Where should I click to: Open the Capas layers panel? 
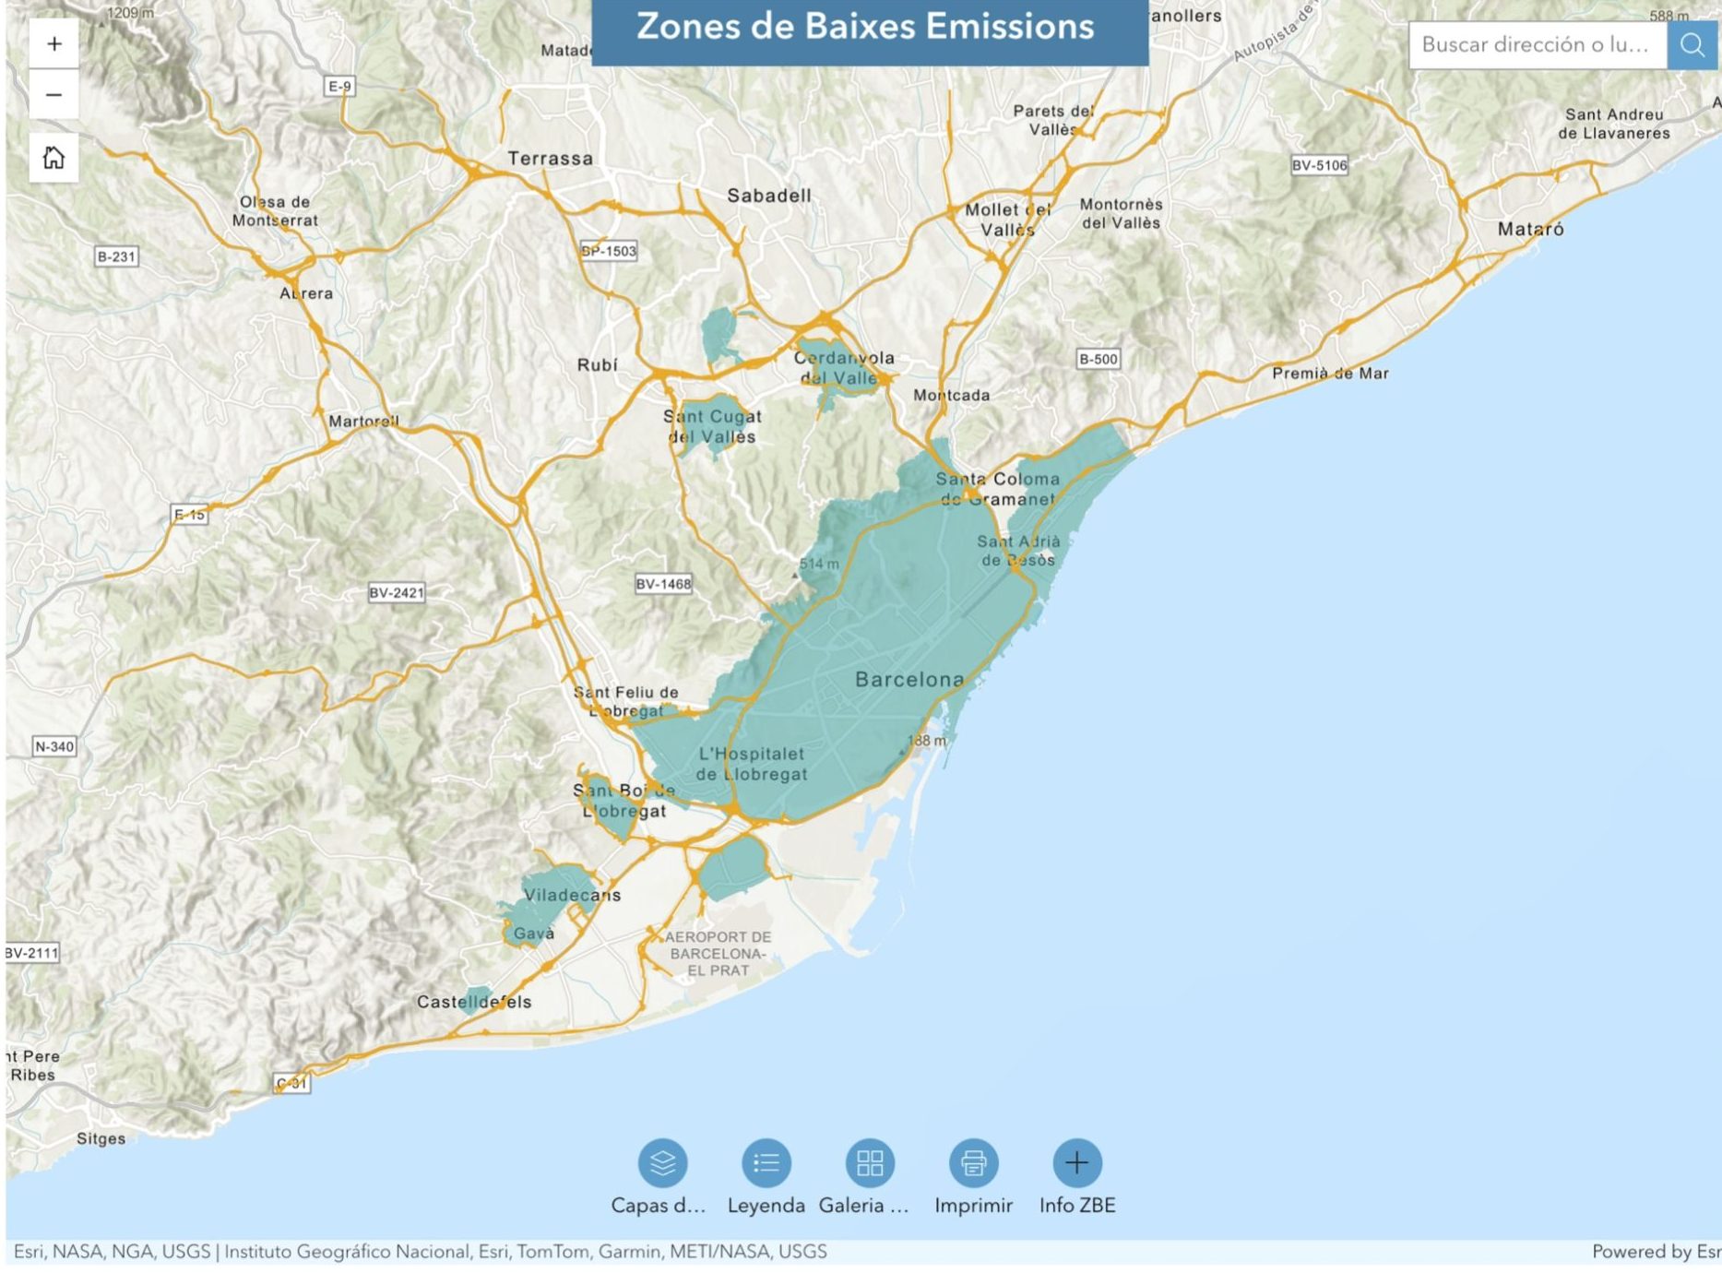click(x=662, y=1163)
